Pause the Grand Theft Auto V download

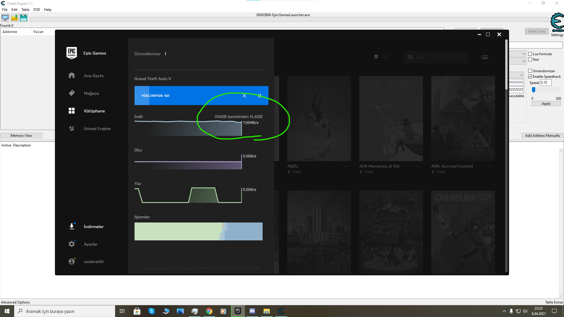pos(260,96)
